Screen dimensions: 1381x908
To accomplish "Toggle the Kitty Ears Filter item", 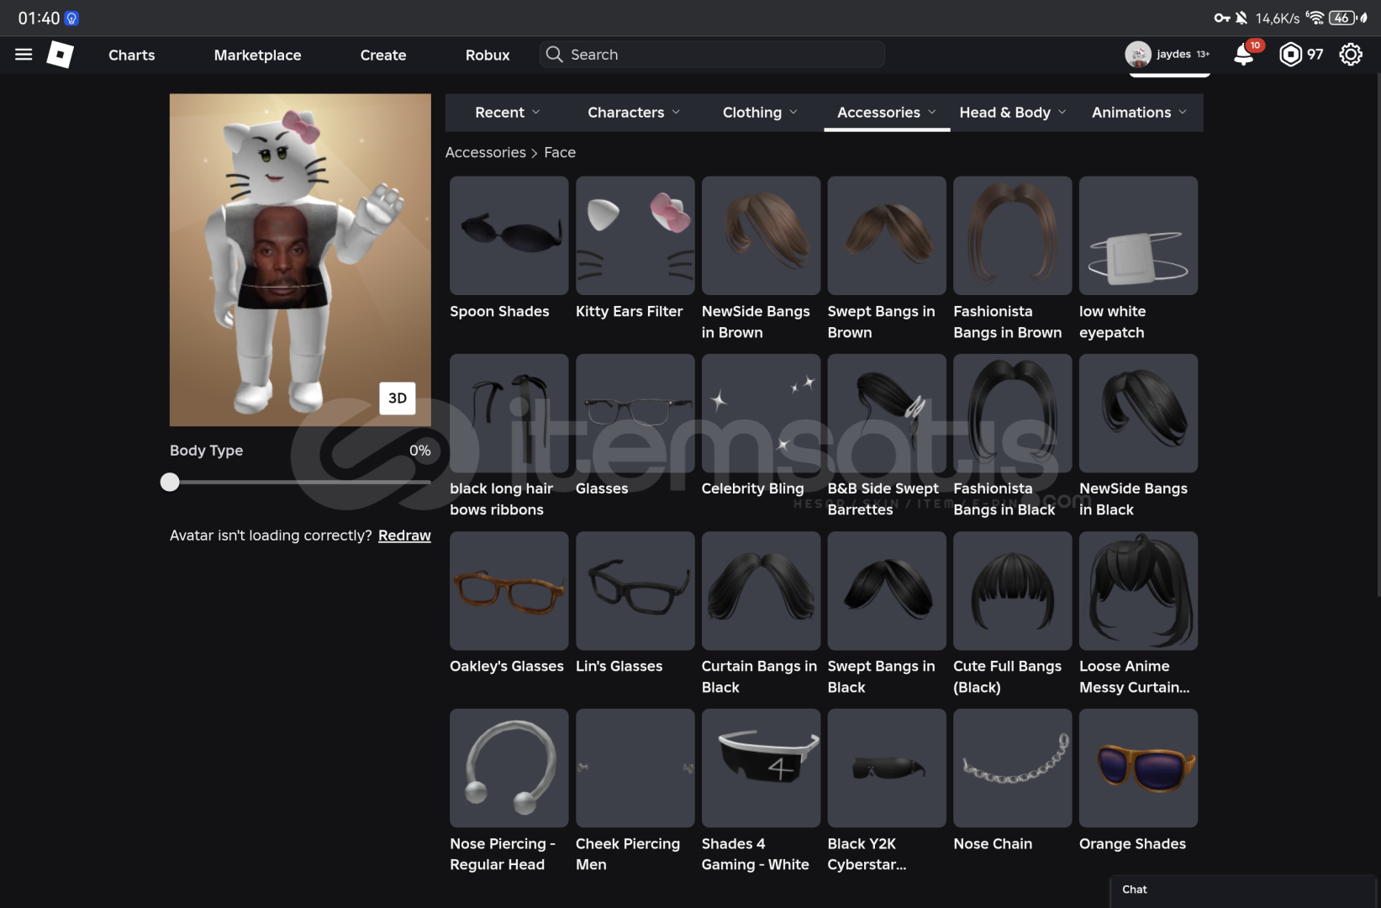I will coord(635,235).
